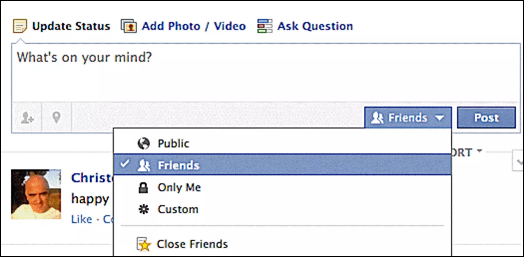Click the Update Status note icon
Screen dimensions: 524x257
point(20,27)
